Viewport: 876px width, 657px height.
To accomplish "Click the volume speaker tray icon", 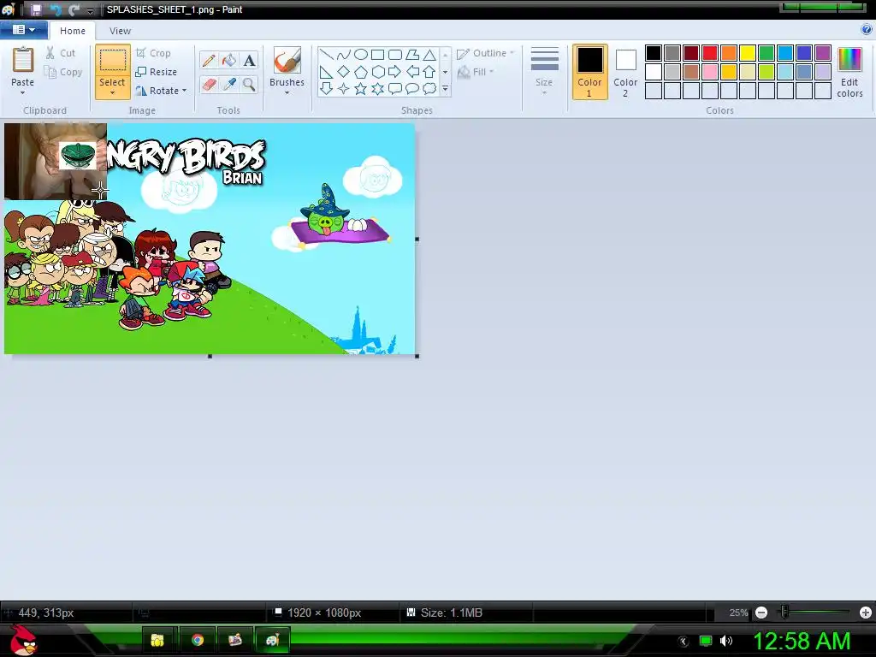I will coord(725,641).
